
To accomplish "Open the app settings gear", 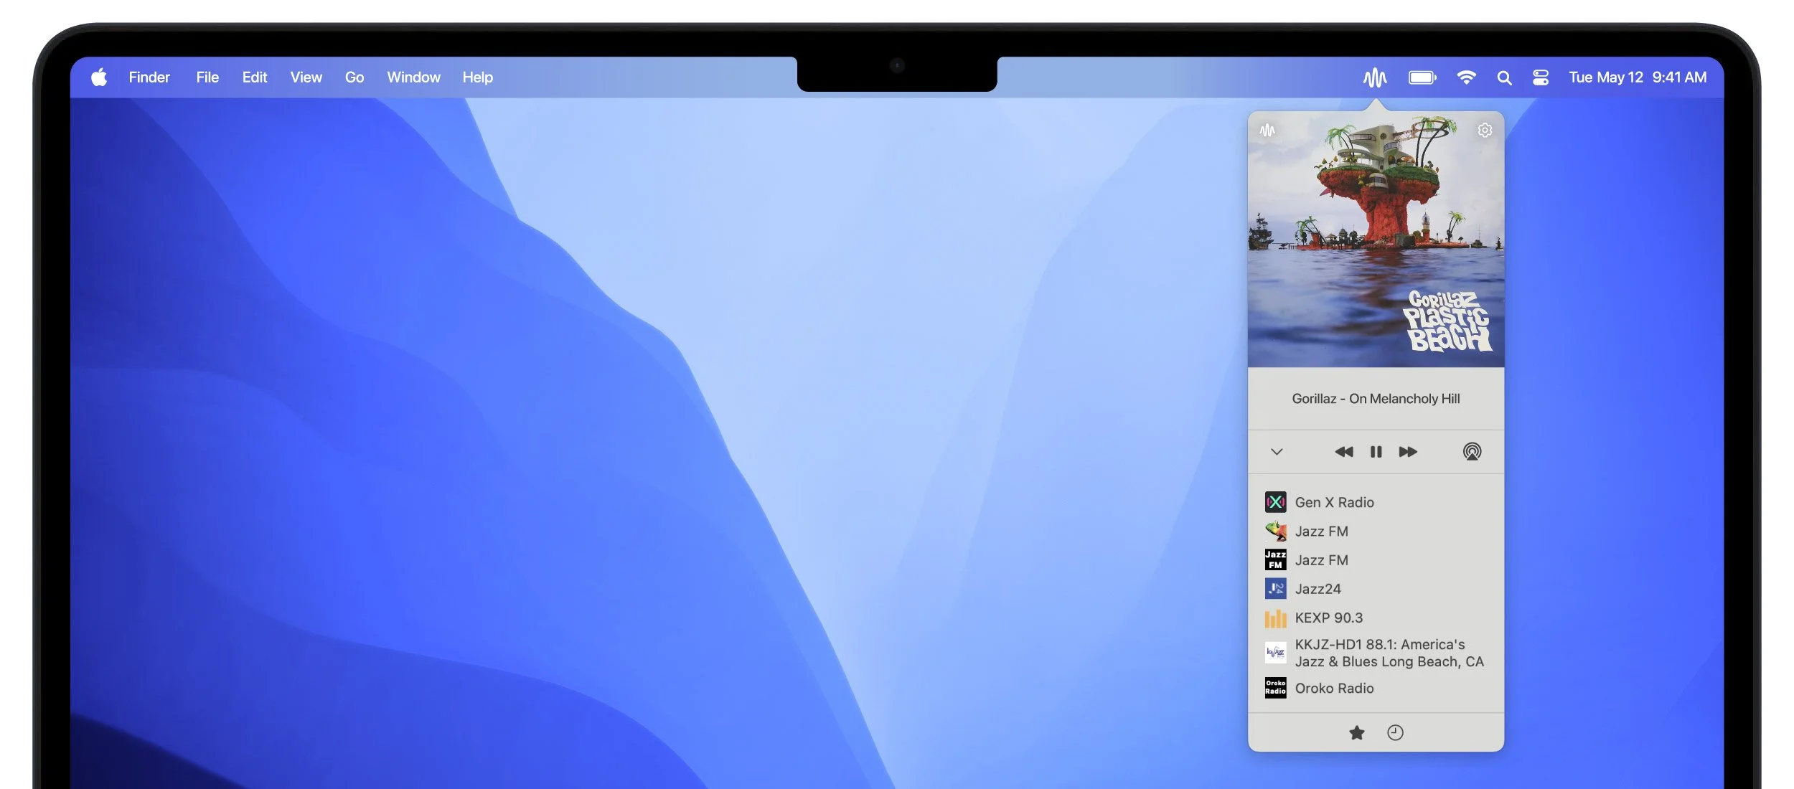I will point(1484,130).
